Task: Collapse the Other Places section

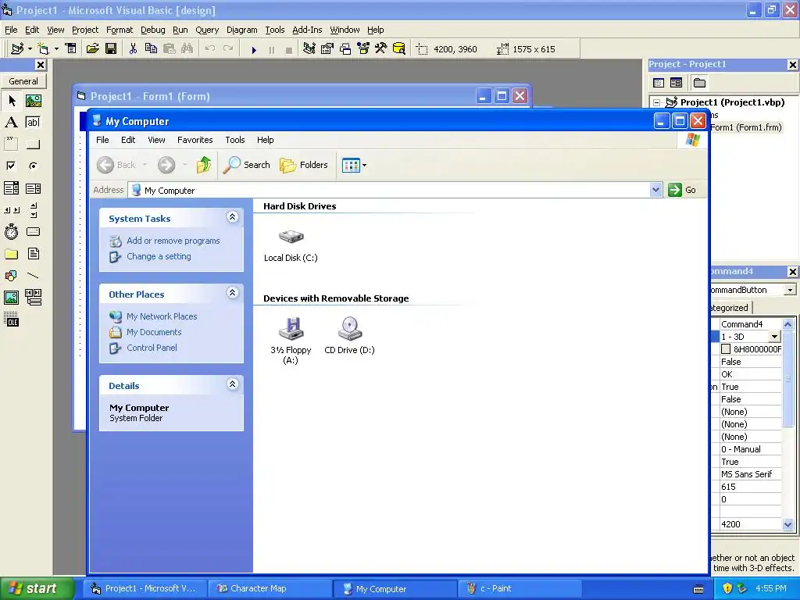Action: pyautogui.click(x=232, y=293)
